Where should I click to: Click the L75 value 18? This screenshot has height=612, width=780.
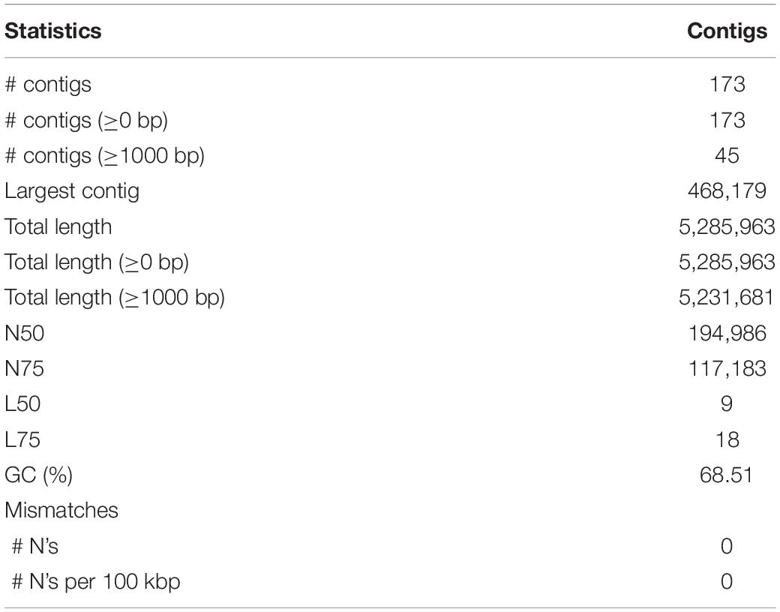(727, 439)
